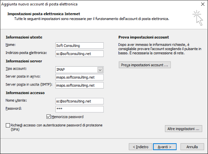Focus the Nome field containing Soft Consulting

click(80, 46)
